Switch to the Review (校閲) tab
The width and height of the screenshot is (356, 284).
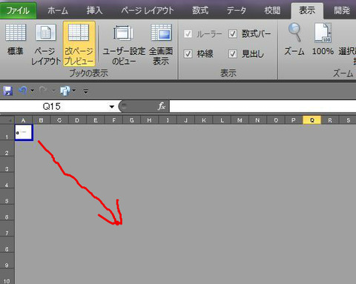coord(272,10)
